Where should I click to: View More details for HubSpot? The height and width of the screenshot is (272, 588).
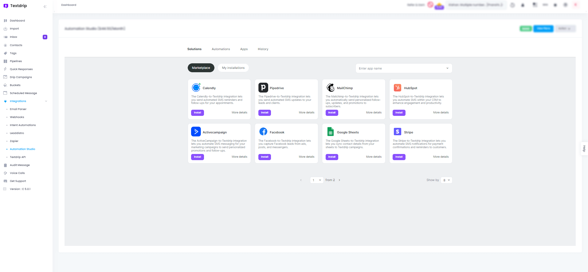[x=441, y=112]
